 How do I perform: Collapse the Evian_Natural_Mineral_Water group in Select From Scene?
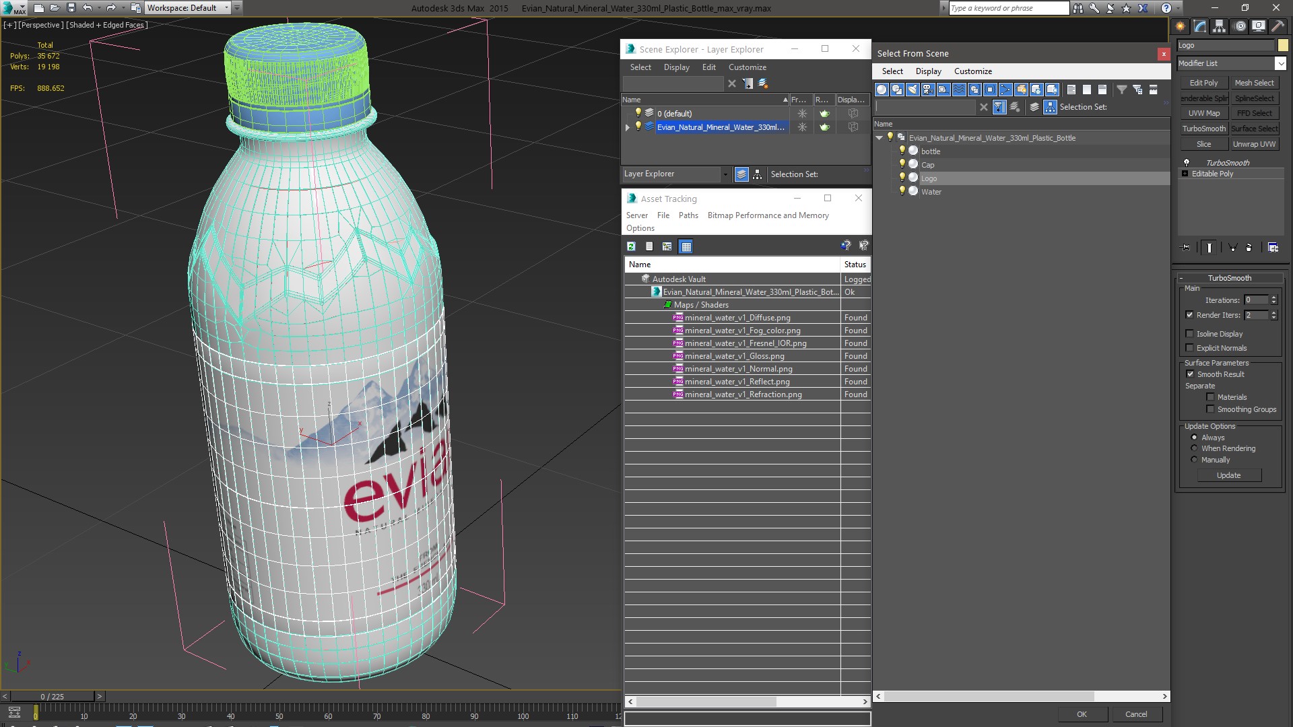point(879,137)
